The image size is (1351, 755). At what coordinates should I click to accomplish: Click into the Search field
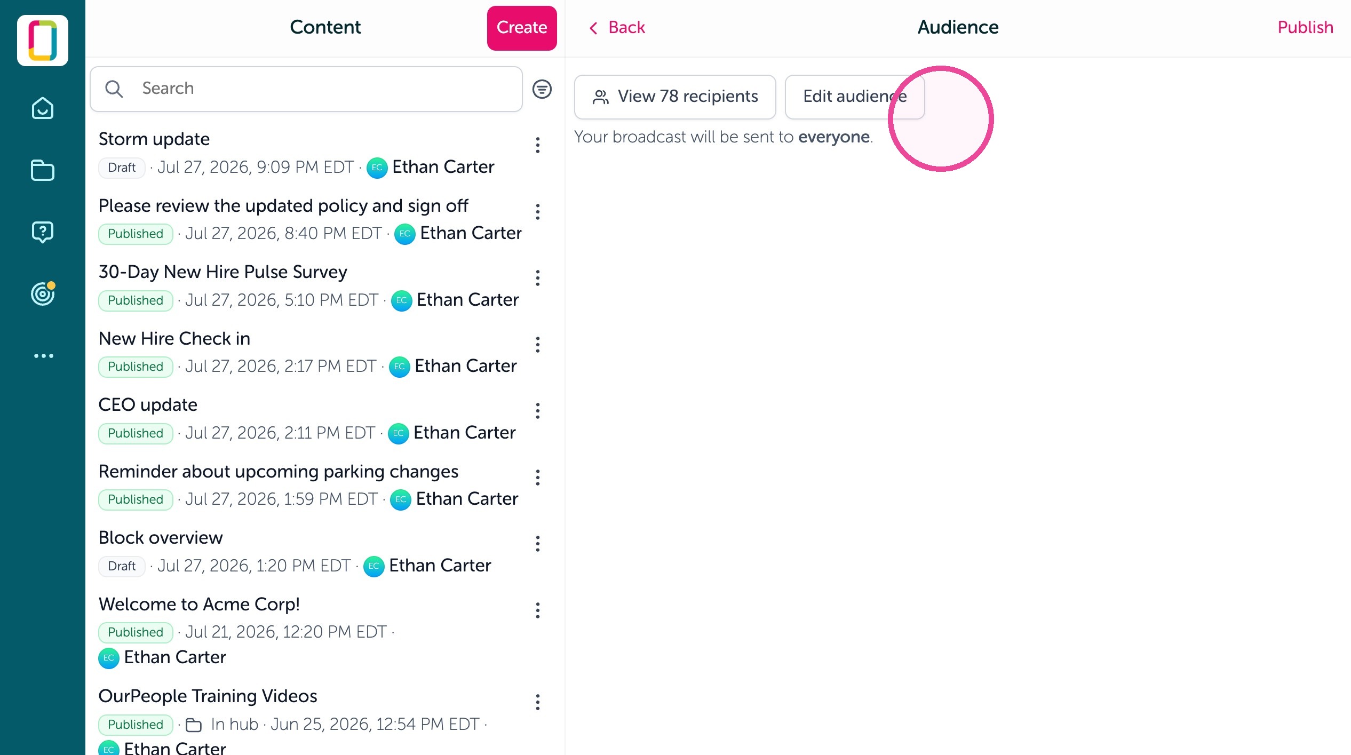coord(306,89)
